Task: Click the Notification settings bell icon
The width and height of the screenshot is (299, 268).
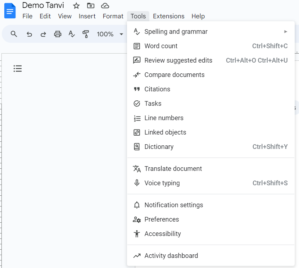Action: pos(137,205)
